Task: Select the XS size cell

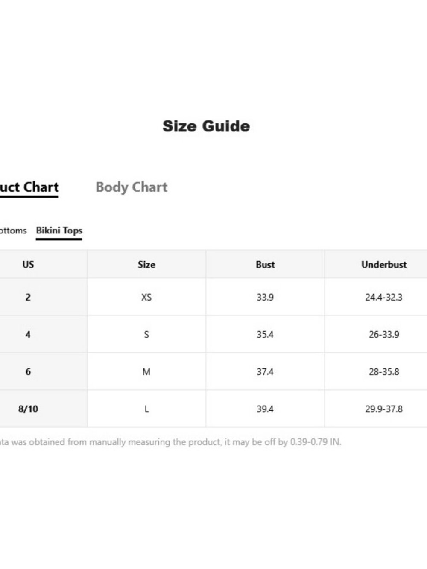Action: coord(146,297)
